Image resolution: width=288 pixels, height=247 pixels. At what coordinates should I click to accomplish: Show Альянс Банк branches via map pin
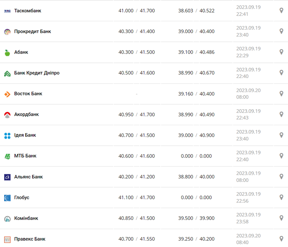(x=282, y=177)
